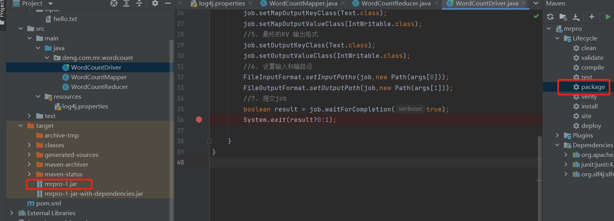Image resolution: width=614 pixels, height=221 pixels.
Task: Collapse the Lifecycle node
Action: 557,38
